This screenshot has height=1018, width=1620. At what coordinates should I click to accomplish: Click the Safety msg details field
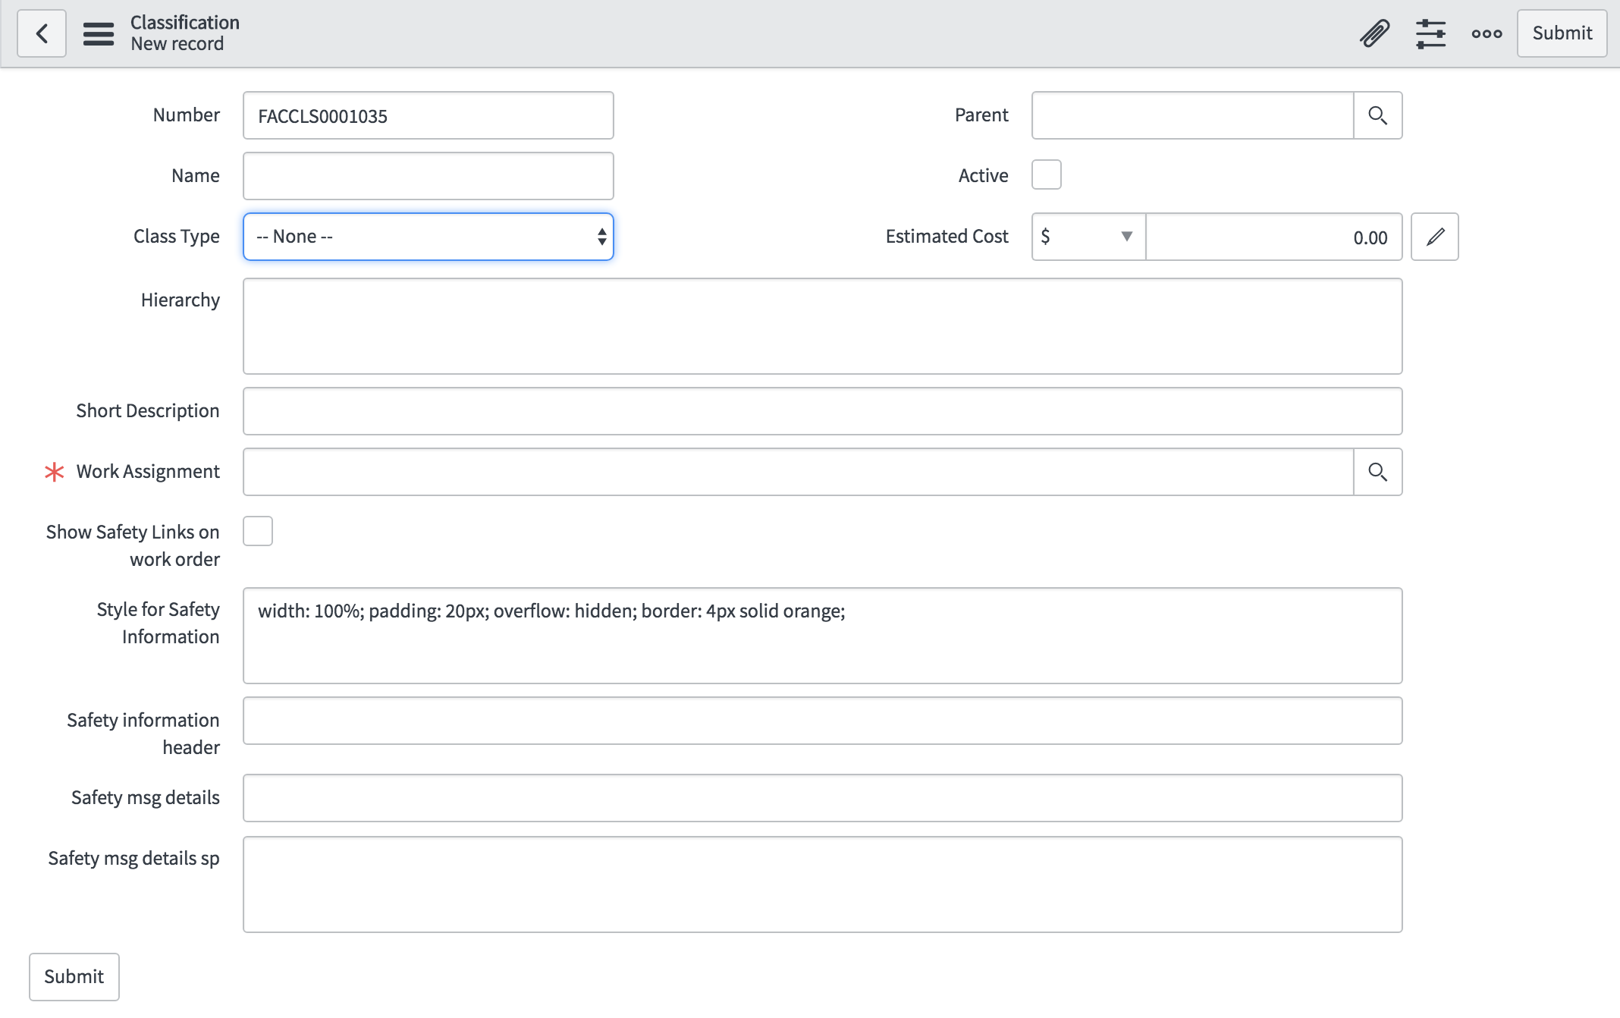822,798
